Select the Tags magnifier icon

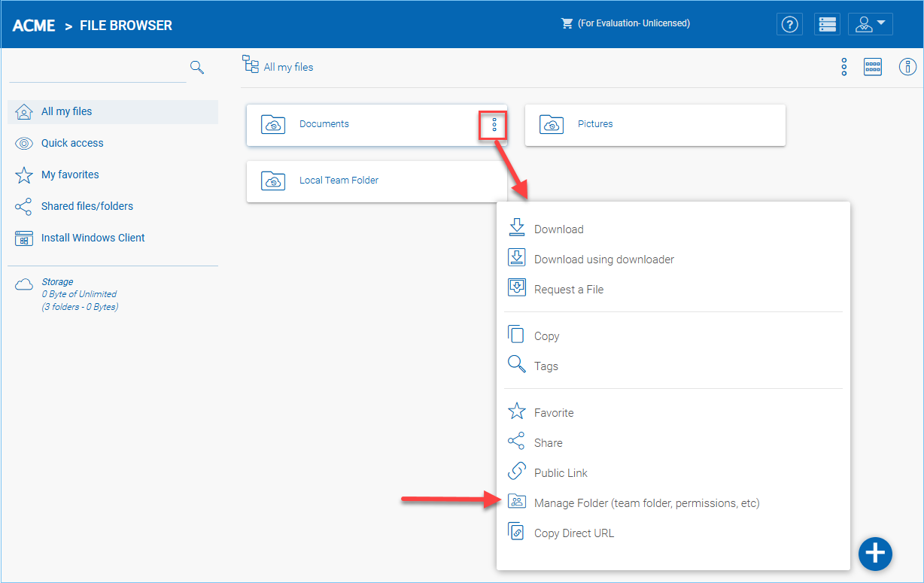click(x=516, y=365)
